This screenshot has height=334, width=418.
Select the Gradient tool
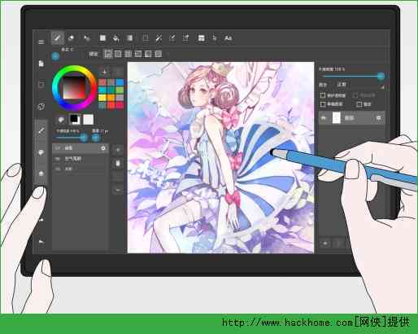click(x=129, y=38)
